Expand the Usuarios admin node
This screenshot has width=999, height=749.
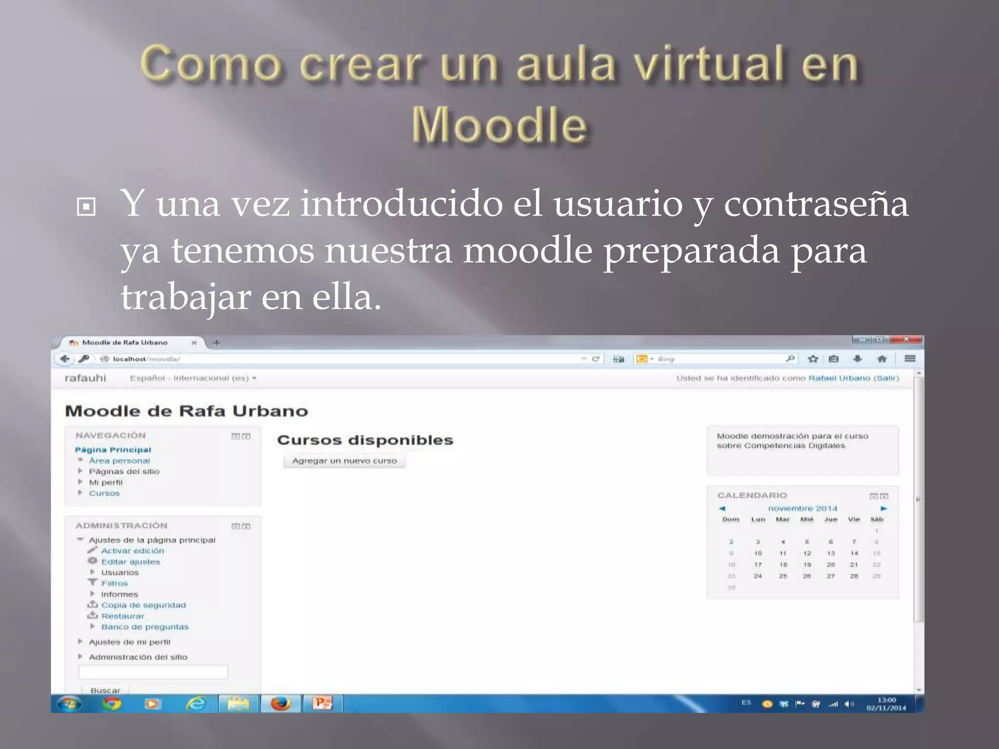[x=92, y=572]
